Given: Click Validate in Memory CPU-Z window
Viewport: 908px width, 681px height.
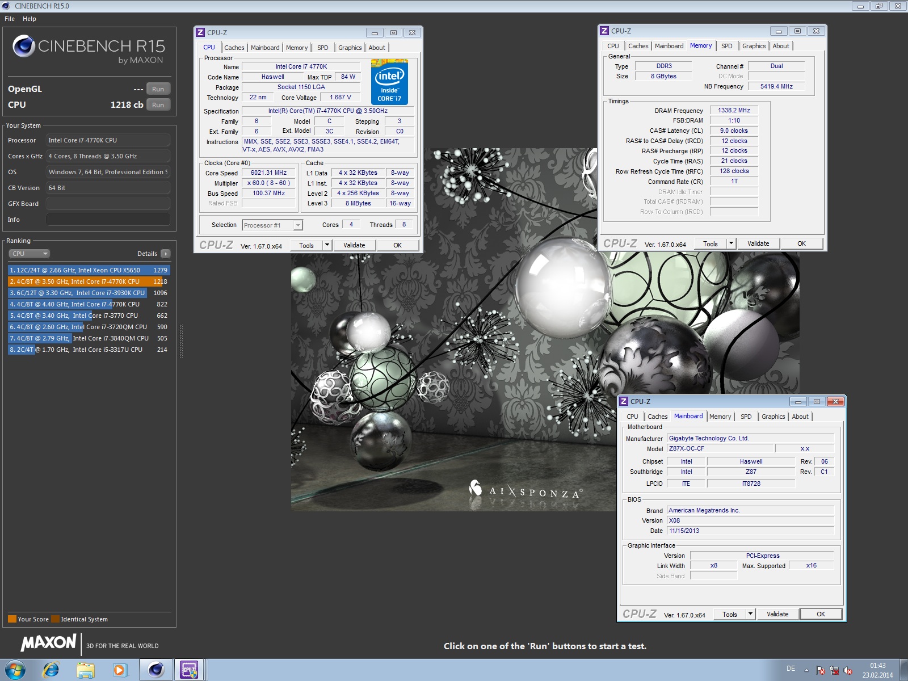Looking at the screenshot, I should tap(758, 243).
